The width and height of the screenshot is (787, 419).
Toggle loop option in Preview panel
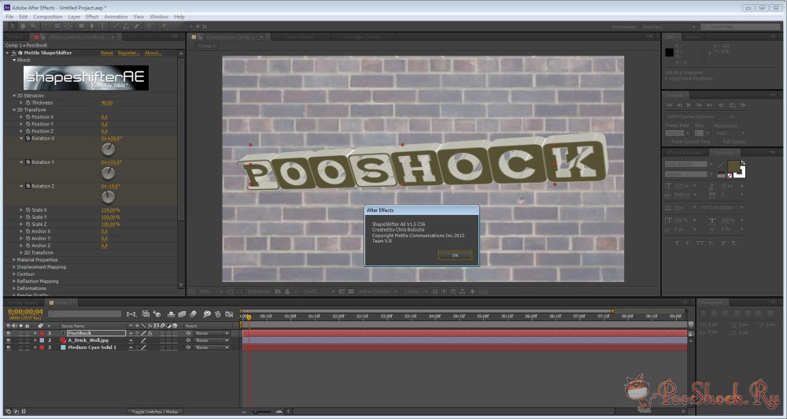click(x=732, y=105)
